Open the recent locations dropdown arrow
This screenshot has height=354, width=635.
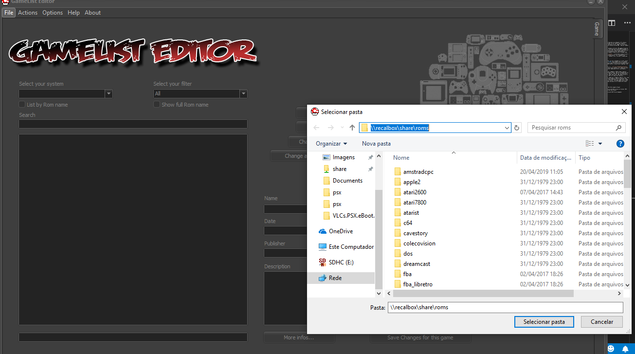click(342, 128)
